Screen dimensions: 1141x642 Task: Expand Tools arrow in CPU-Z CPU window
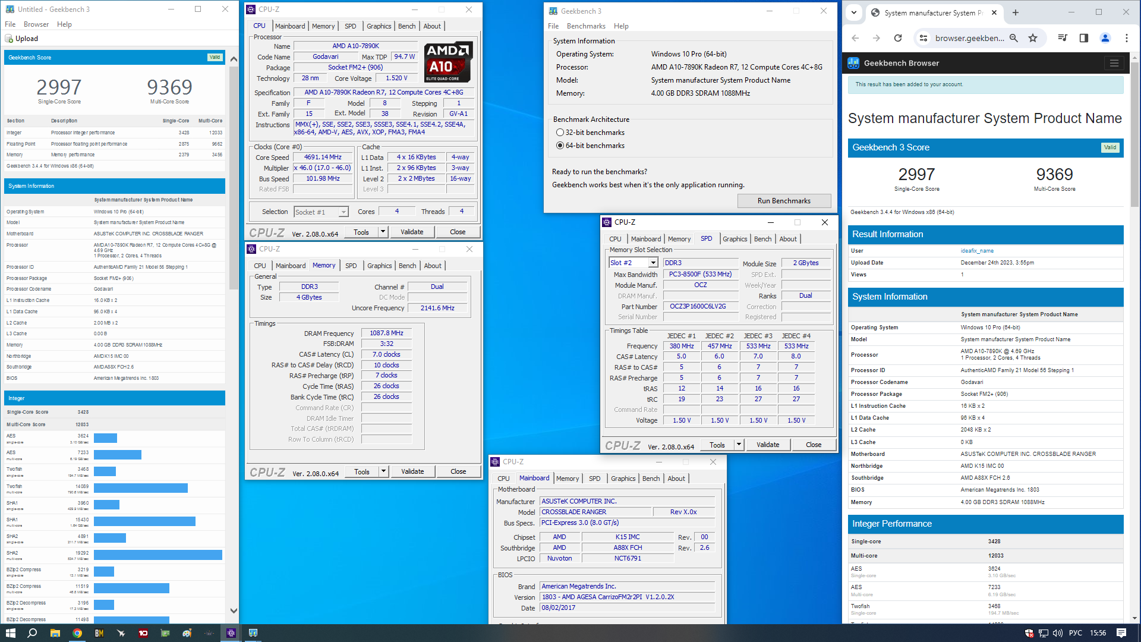[x=383, y=232]
